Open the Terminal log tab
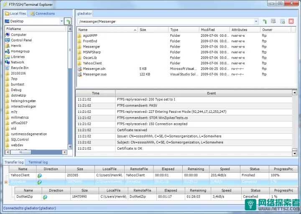Viewport: 301px width, 214px height. (x=38, y=162)
